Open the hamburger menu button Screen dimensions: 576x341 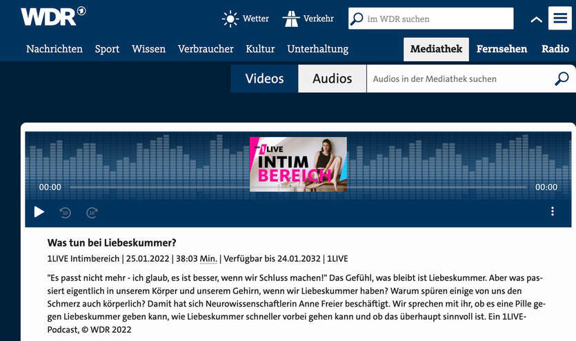click(x=559, y=19)
